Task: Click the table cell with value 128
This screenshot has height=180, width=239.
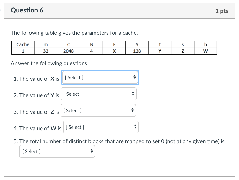Action: (x=137, y=51)
